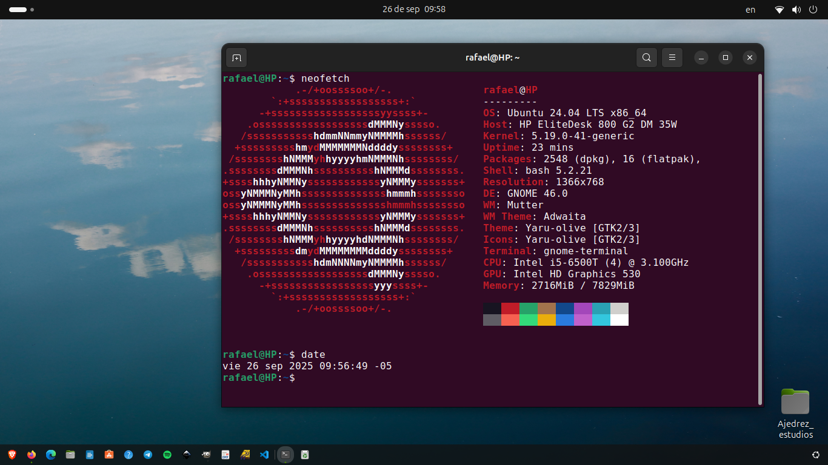Open Visual Studio Code from the dock
The width and height of the screenshot is (828, 465).
[x=264, y=454]
